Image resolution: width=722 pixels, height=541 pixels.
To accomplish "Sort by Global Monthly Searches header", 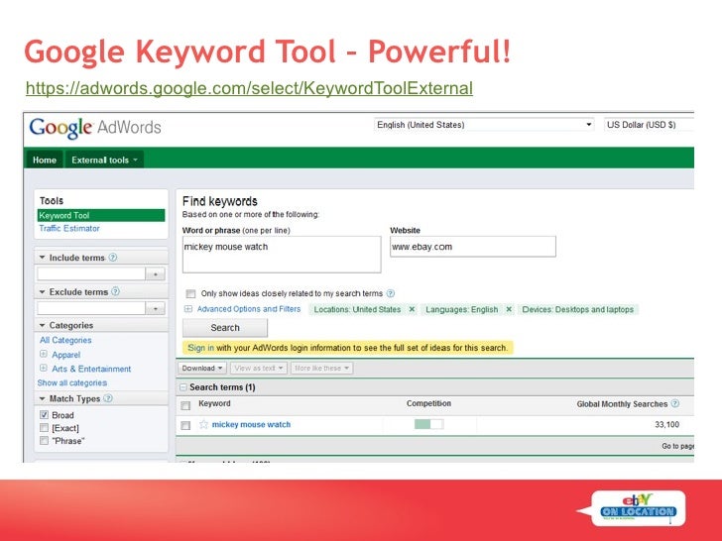I will pos(622,404).
